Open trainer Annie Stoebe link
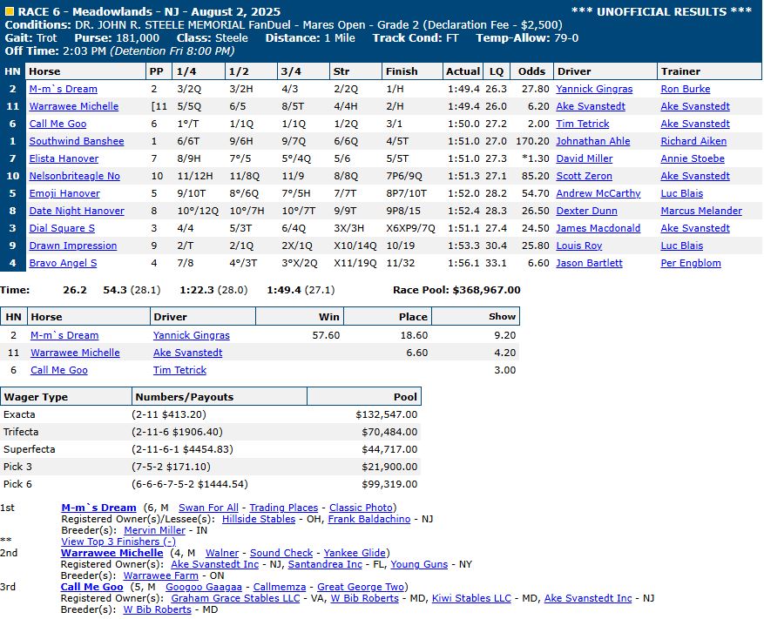The width and height of the screenshot is (764, 619). 693,158
